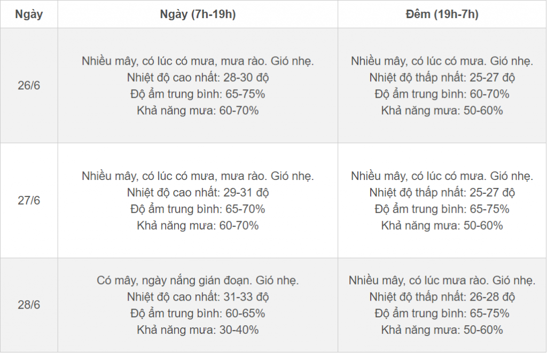547x353 pixels.
Task: Click "Có mây, ngày nắng gián đoạn" description
Action: [198, 280]
